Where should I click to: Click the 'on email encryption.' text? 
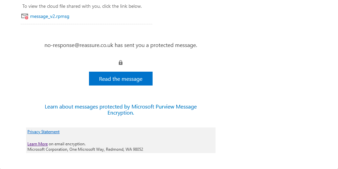67,144
